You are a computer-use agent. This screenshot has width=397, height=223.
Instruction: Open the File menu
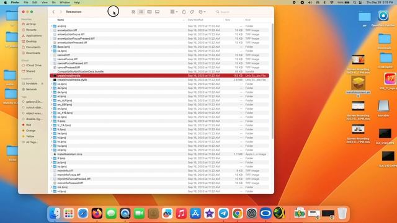[x=26, y=2]
